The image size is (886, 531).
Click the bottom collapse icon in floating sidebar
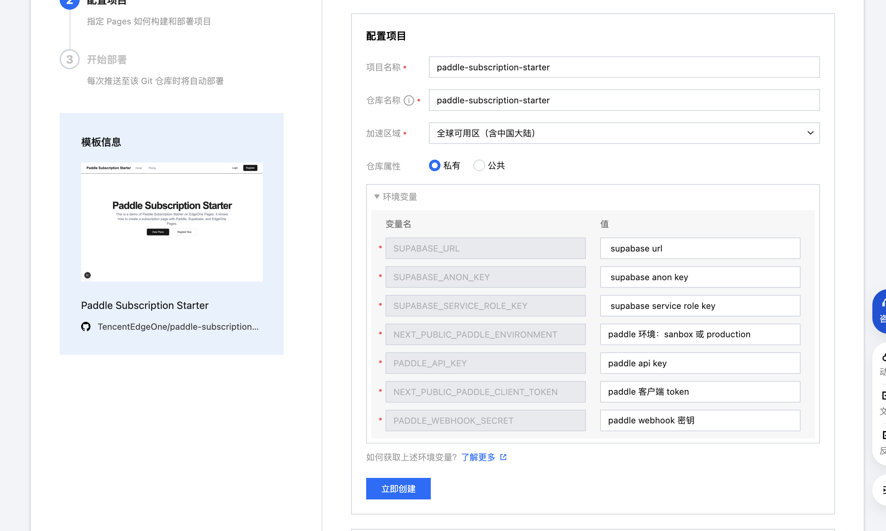[x=883, y=490]
